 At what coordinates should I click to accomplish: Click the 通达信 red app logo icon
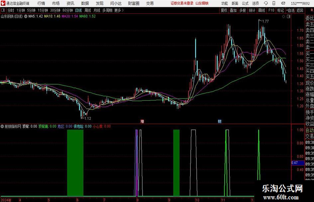[x=3, y=3]
